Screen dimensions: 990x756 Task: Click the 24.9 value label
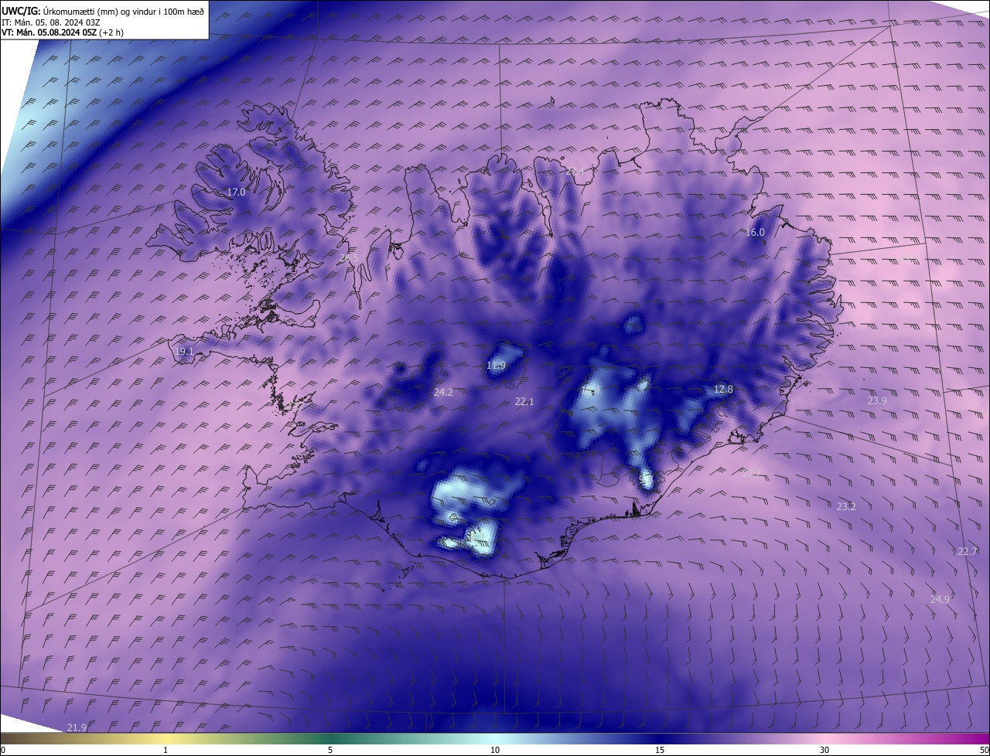[940, 599]
